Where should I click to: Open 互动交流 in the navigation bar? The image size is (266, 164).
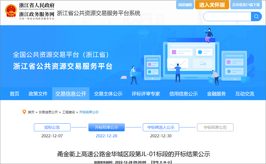pos(245,94)
